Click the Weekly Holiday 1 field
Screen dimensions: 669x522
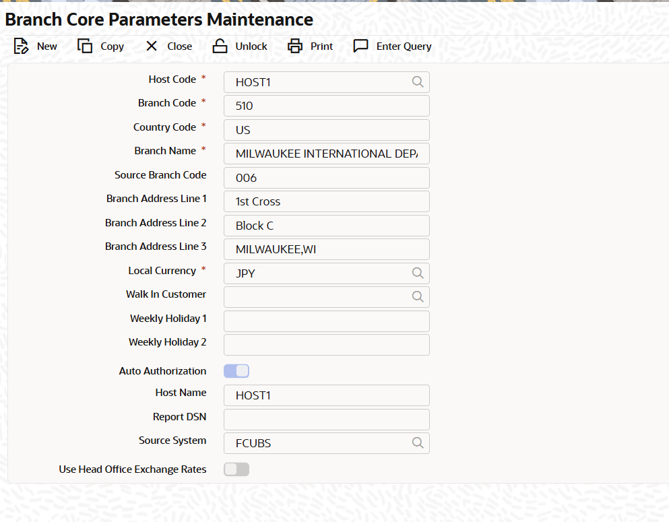(326, 321)
